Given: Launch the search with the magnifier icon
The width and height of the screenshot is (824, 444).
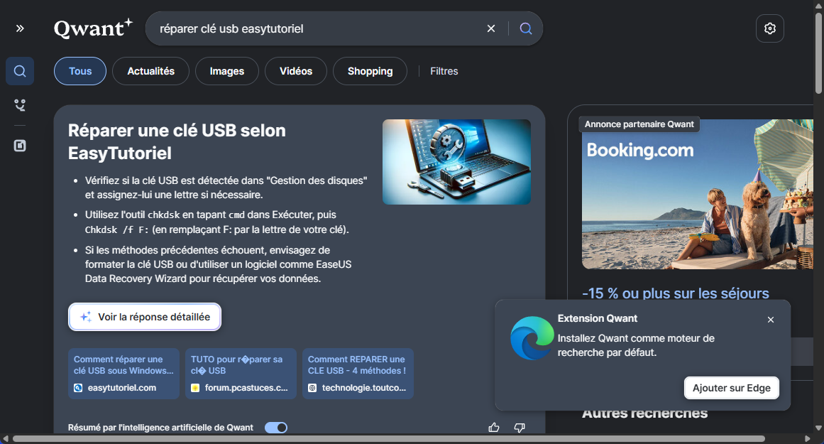Looking at the screenshot, I should pos(525,28).
